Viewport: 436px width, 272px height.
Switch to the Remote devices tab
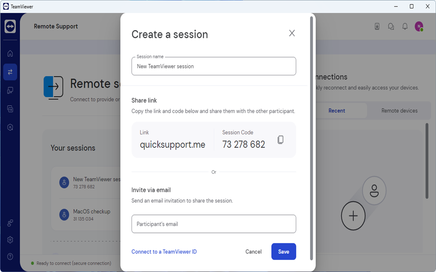pyautogui.click(x=399, y=111)
